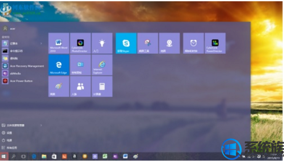Screen dimensions: 284x161
Task: Open the purple gear icon on taskbar
Action: click(x=95, y=156)
